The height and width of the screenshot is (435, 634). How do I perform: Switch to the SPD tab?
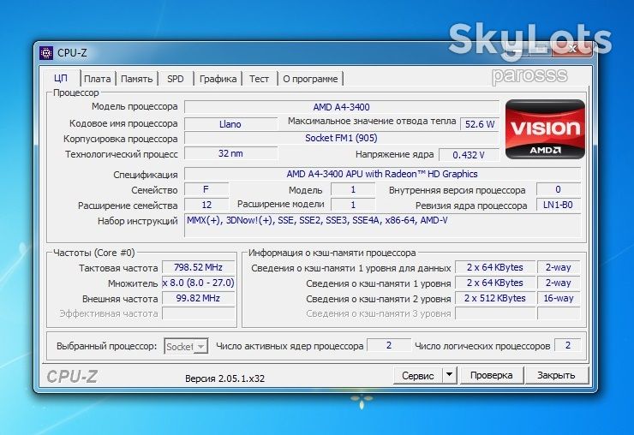pyautogui.click(x=176, y=79)
